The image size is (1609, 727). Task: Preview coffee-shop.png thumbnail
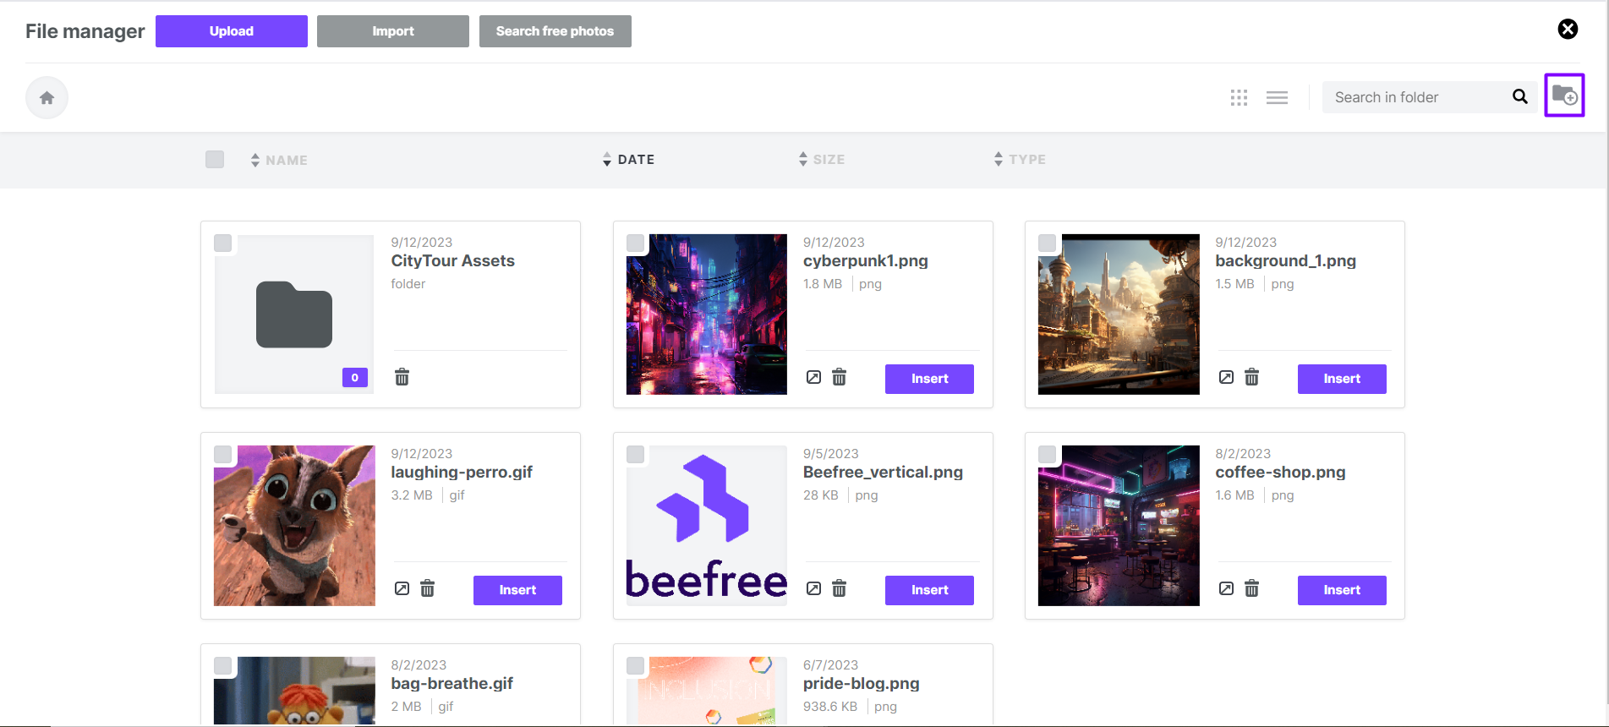pos(1119,526)
